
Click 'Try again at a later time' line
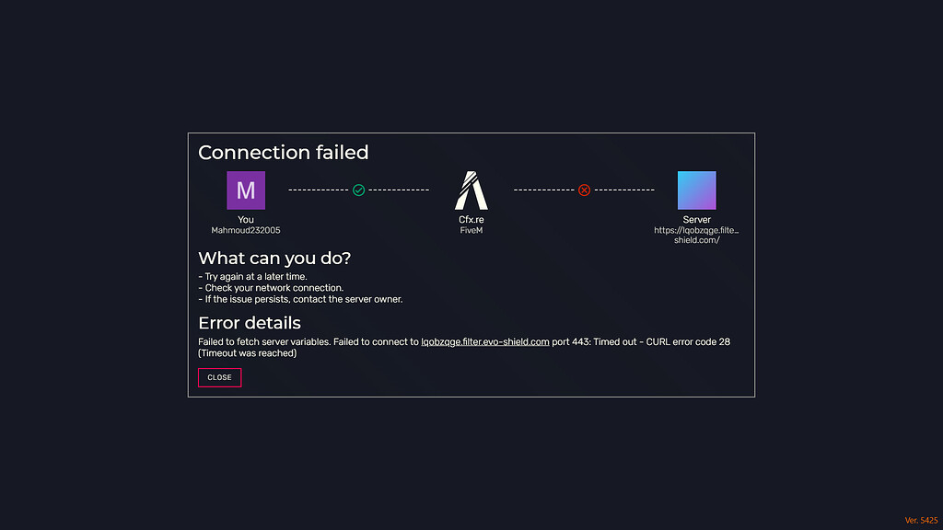tap(252, 276)
